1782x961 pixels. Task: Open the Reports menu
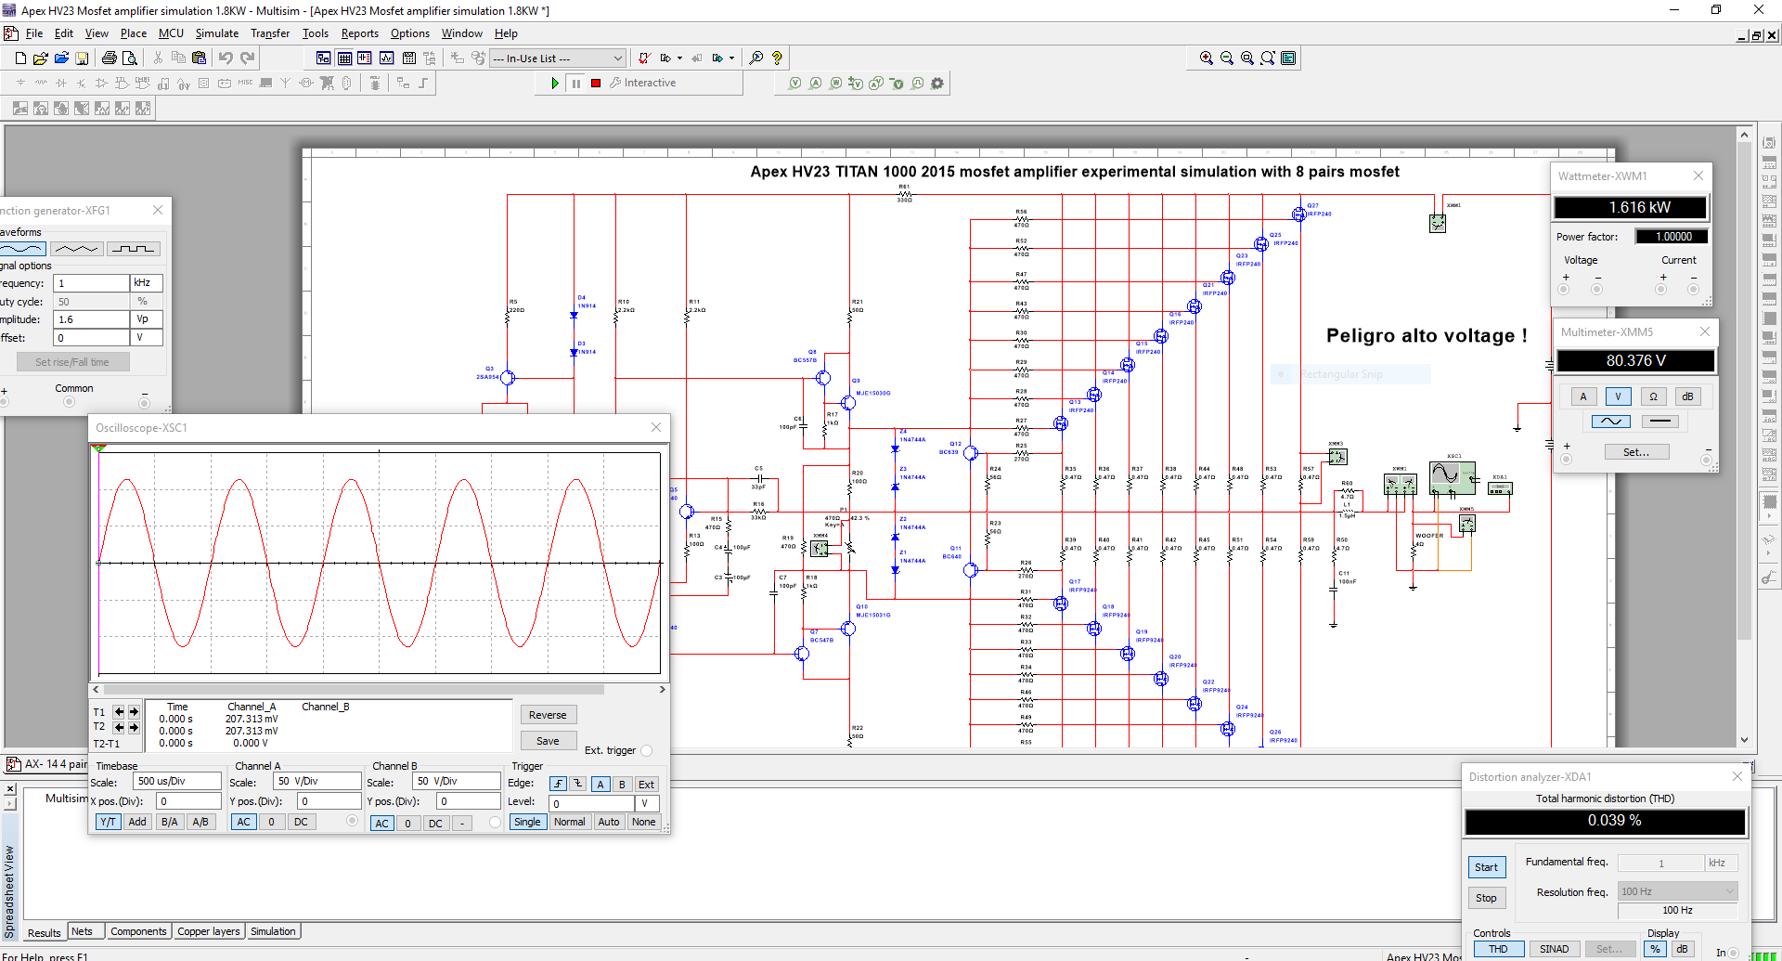pos(360,33)
